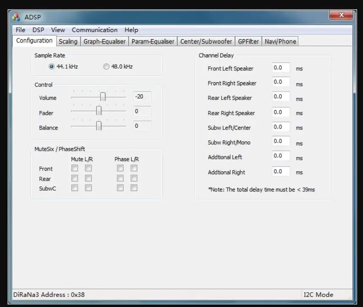Switch to the Navi/Phone tab
Screen dimensions: 363x307
[x=280, y=41]
